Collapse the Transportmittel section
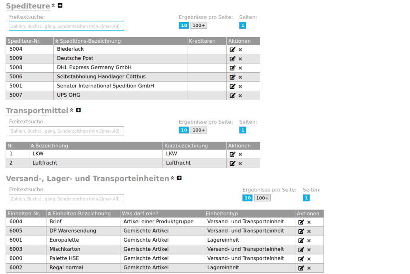 [71, 110]
